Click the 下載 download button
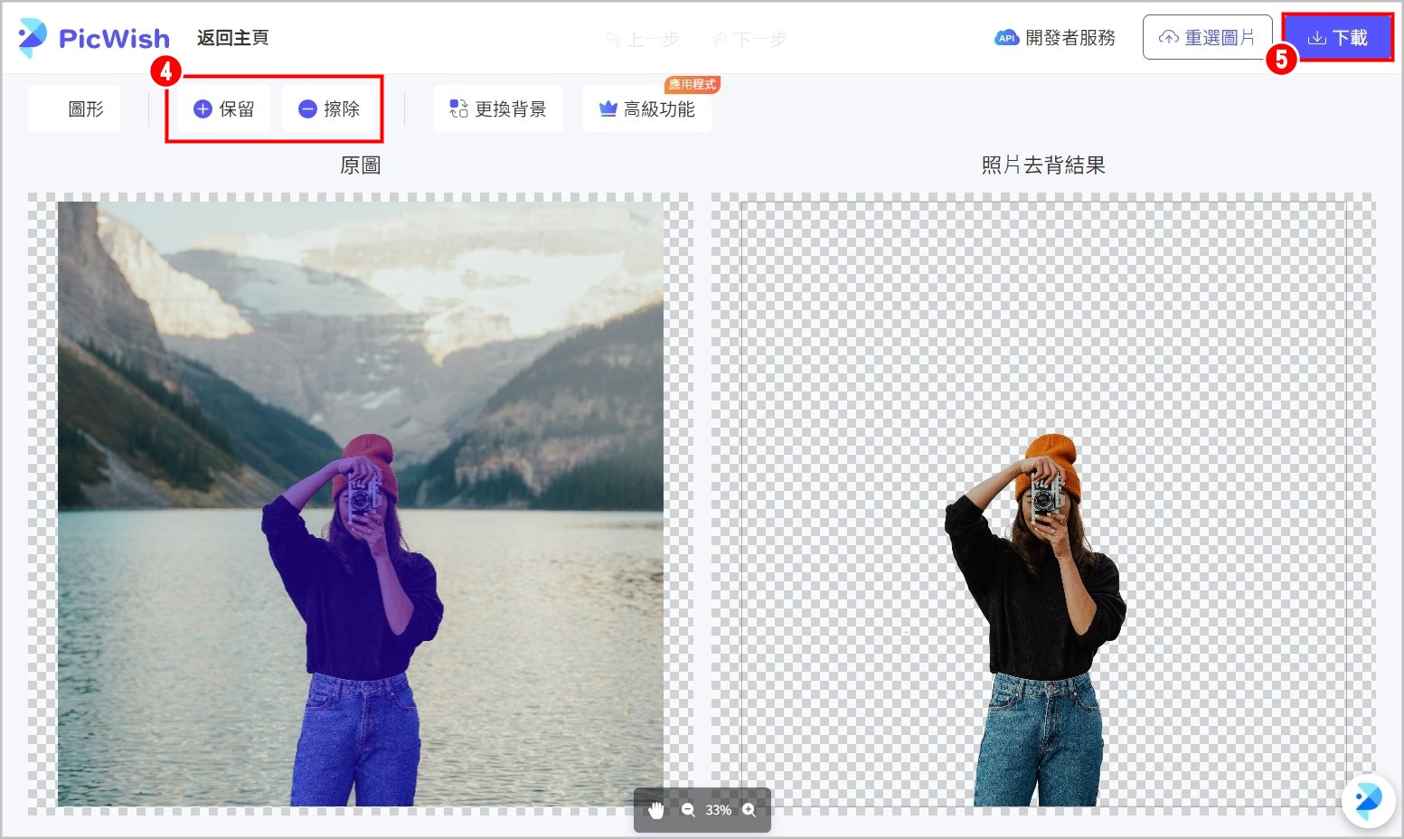This screenshot has width=1404, height=839. pos(1337,38)
